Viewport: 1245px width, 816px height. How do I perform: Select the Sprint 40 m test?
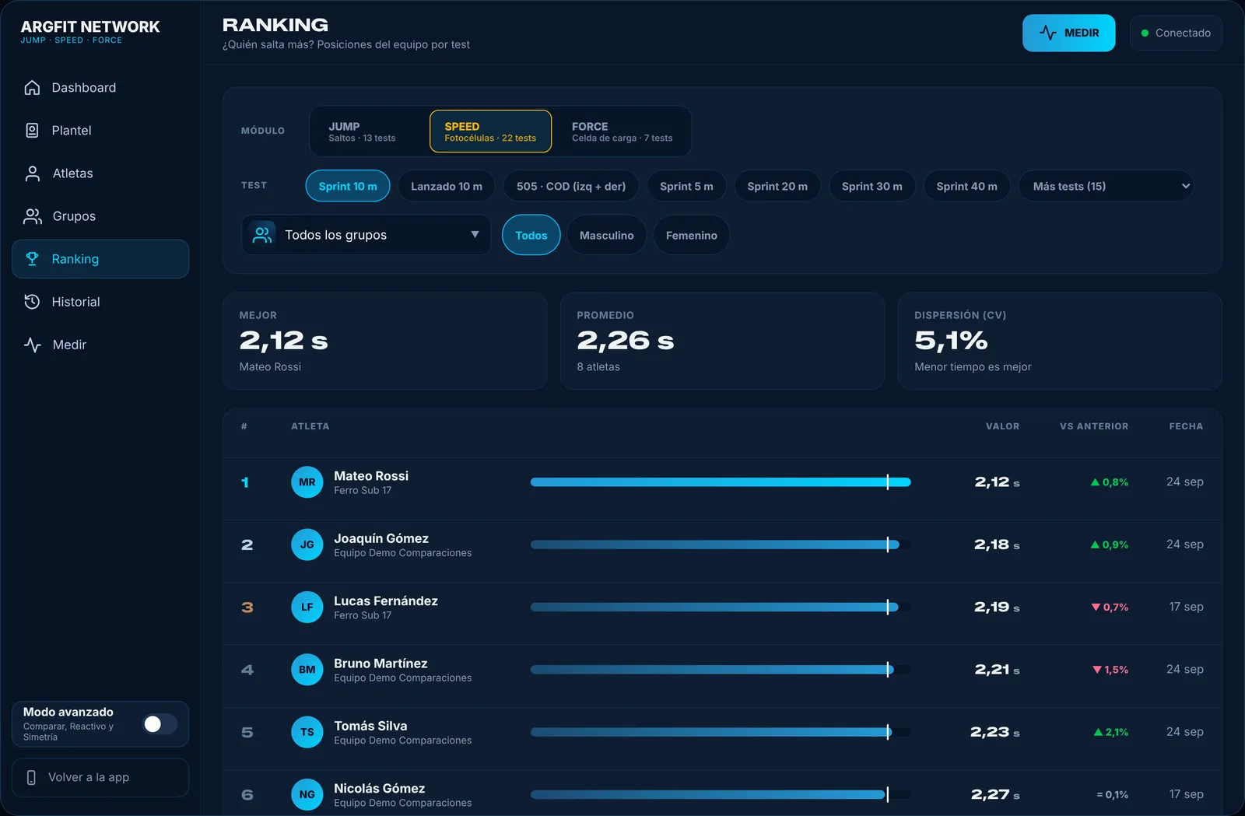pos(967,186)
